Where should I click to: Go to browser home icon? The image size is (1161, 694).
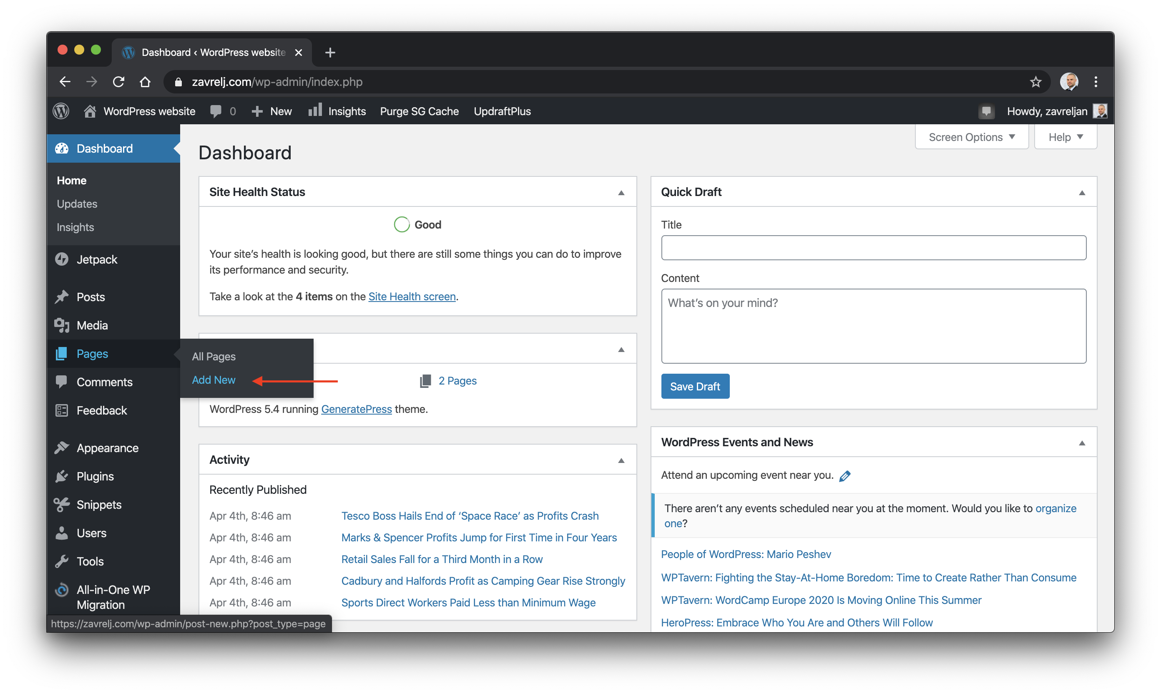point(146,82)
